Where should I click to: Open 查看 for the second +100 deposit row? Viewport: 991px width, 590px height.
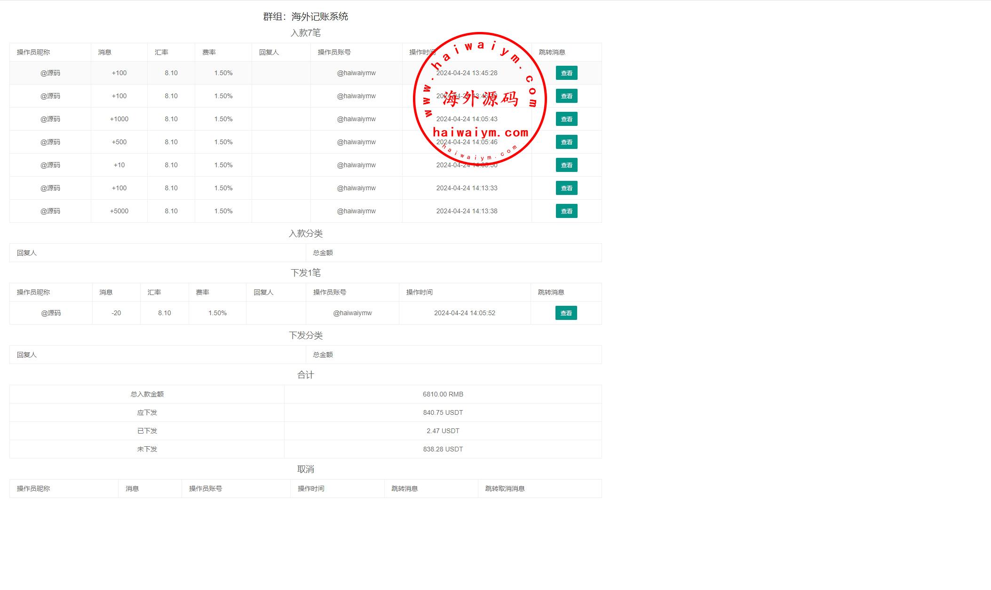pos(566,96)
